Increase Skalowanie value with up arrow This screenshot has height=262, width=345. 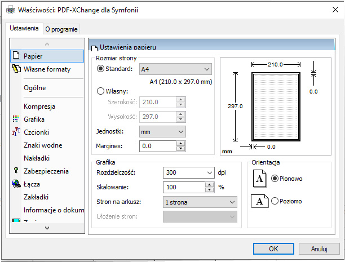tap(210, 185)
